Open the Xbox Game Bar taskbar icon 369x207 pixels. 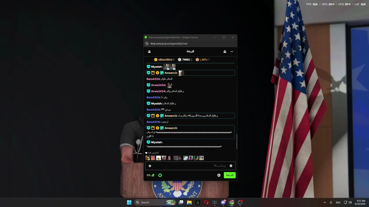coord(214,202)
